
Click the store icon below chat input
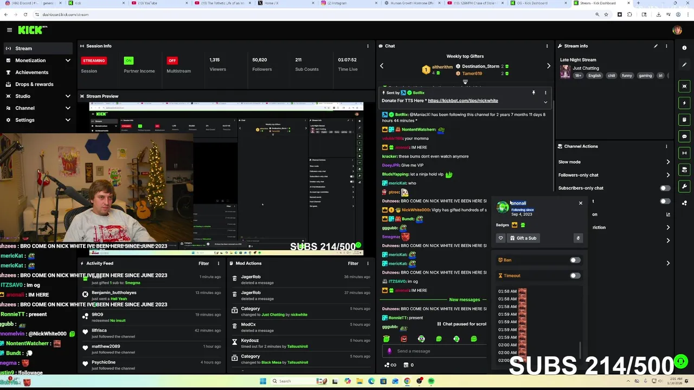click(x=406, y=365)
